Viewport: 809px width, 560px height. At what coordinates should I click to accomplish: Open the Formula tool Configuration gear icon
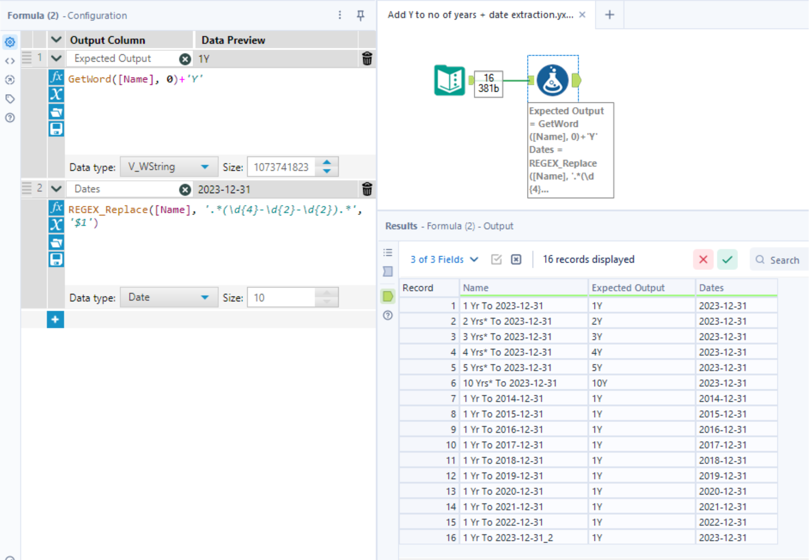[x=10, y=42]
